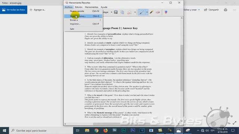Click the print icon in Photos

click(226, 10)
